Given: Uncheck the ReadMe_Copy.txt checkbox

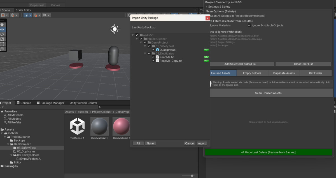Looking at the screenshot, I should pos(153,61).
